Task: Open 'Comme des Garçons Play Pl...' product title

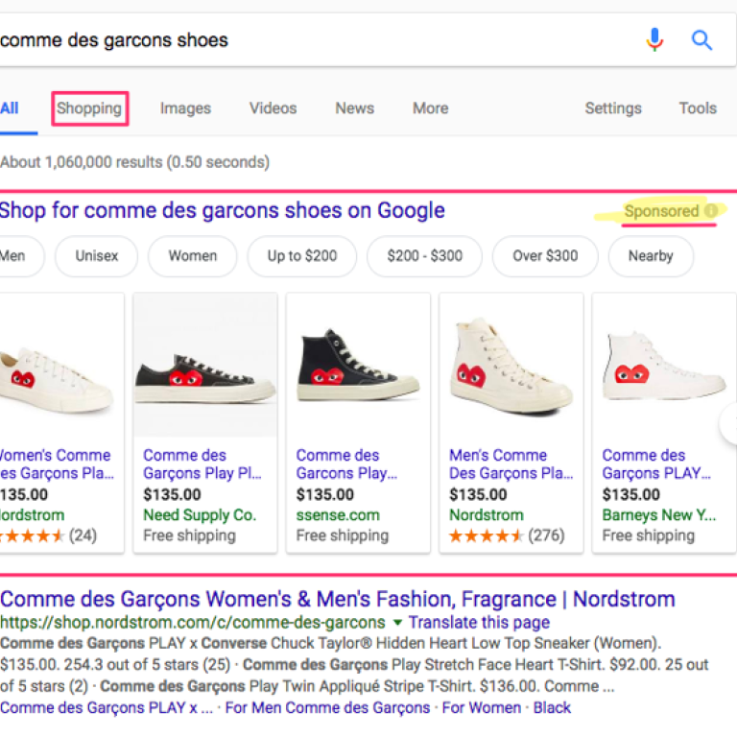Action: pos(202,464)
